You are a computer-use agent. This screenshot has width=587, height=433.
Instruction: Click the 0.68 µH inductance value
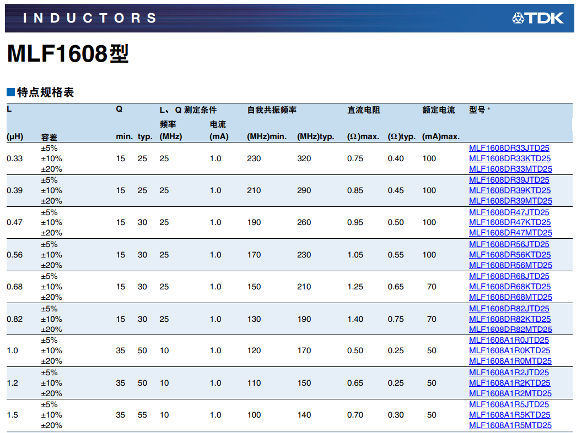[x=14, y=287]
